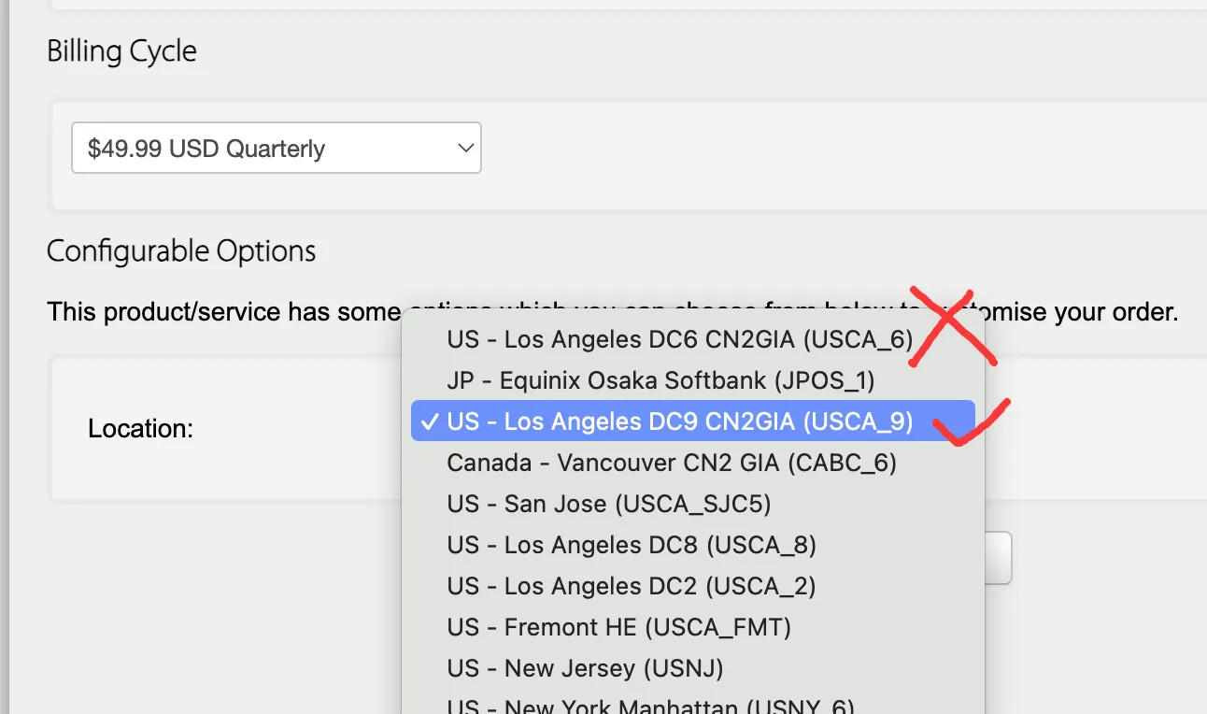Click the Billing Cycle heading
Image resolution: width=1207 pixels, height=714 pixels.
[121, 50]
